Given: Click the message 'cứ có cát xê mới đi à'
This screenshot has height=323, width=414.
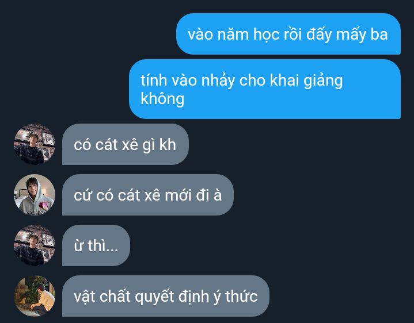Looking at the screenshot, I should pyautogui.click(x=148, y=195).
